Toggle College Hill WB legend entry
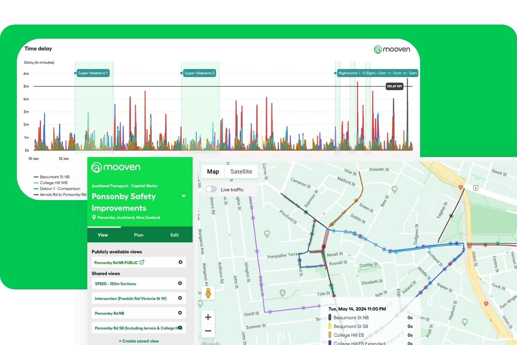The image size is (517, 345). (x=51, y=183)
